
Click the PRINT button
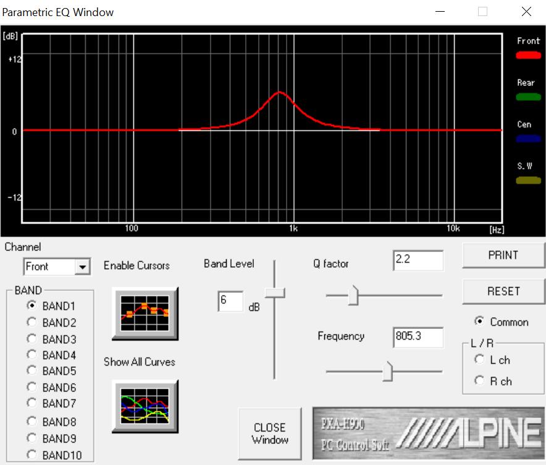click(x=503, y=255)
